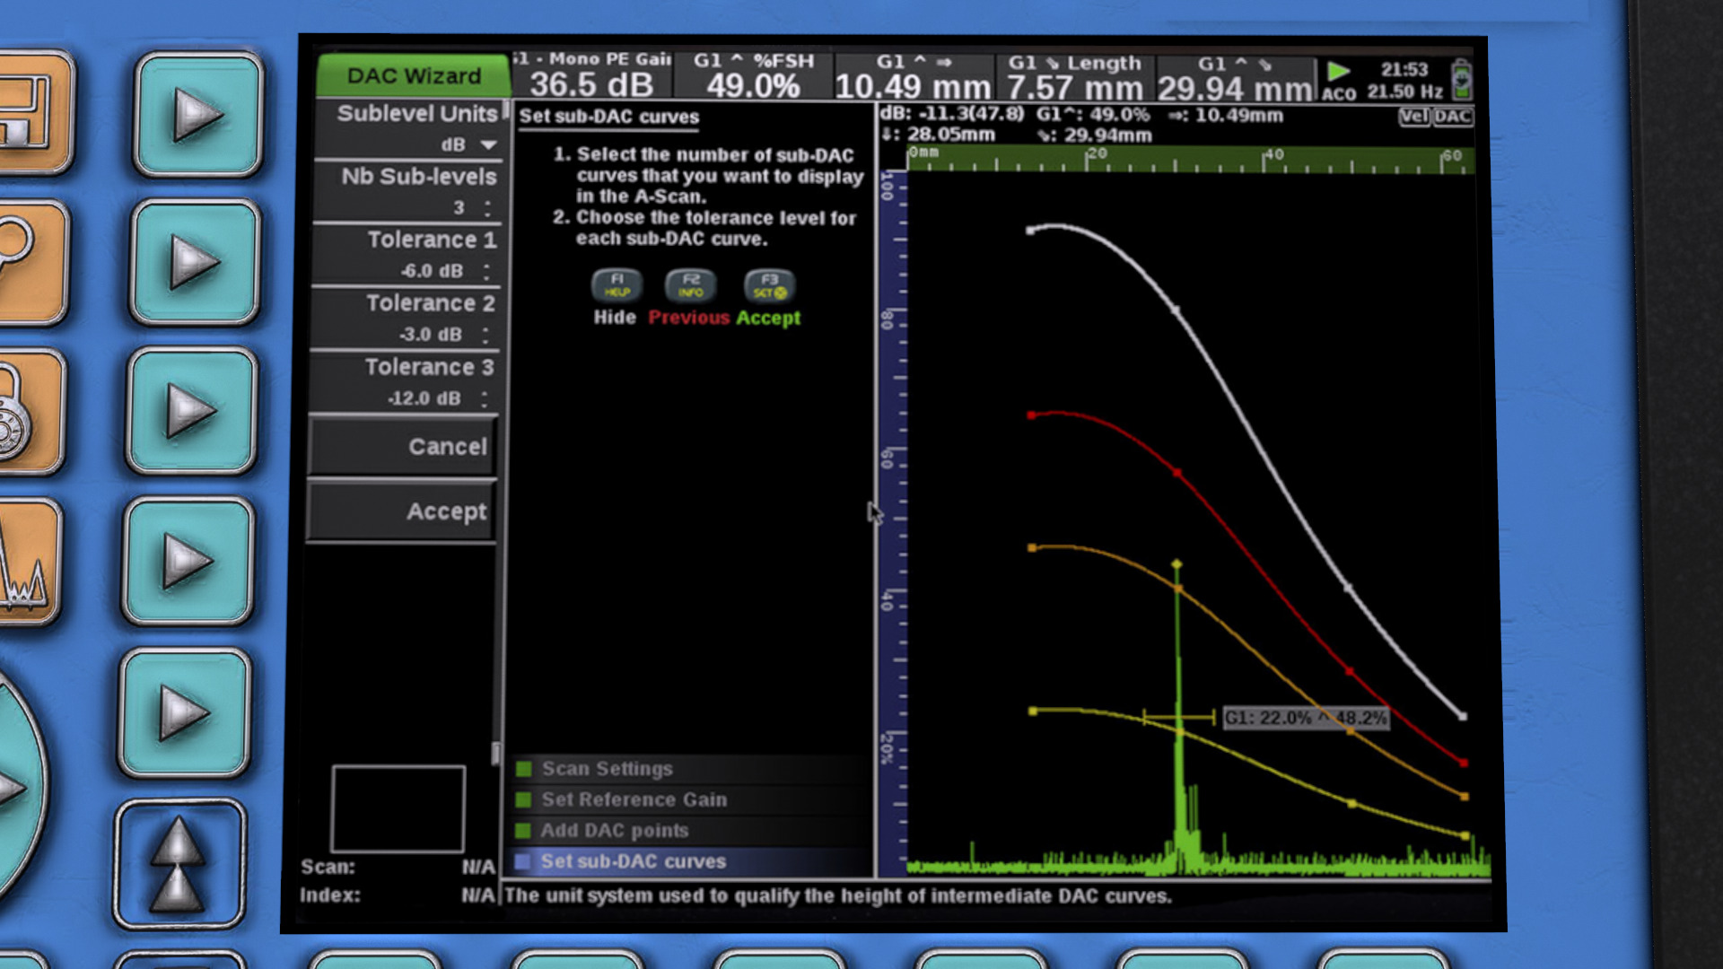Click the Scan Settings step checkbox
Viewport: 1723px width, 969px height.
point(524,769)
